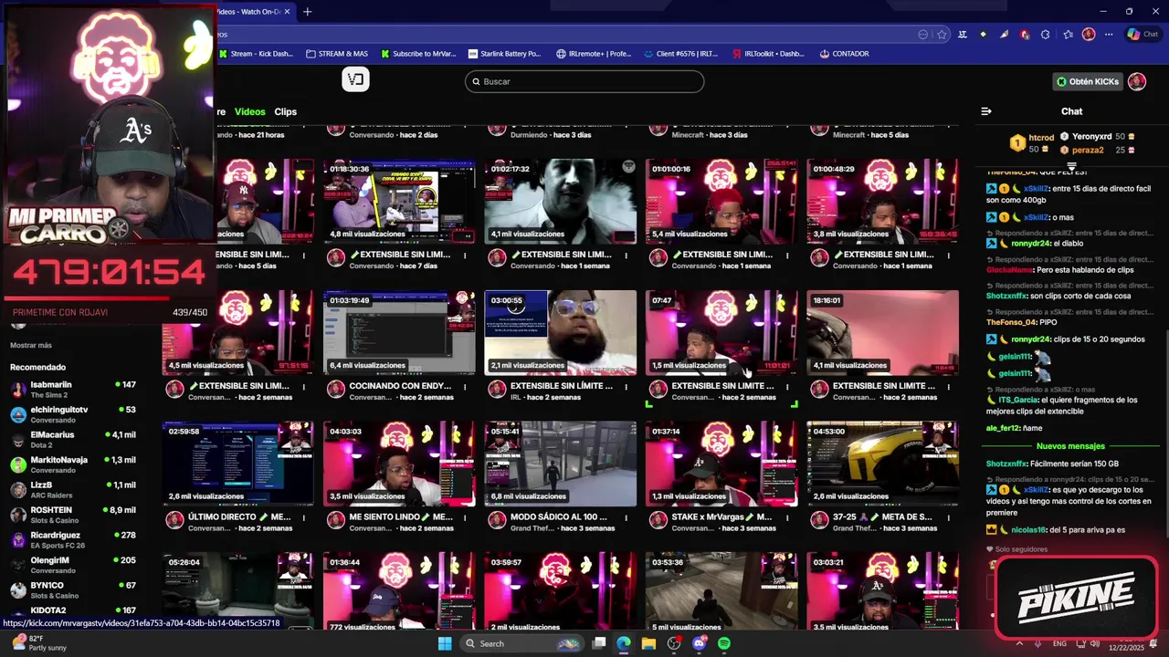This screenshot has width=1169, height=657.
Task: Open options menu for '37-25 META DE S...' video
Action: coord(948,517)
